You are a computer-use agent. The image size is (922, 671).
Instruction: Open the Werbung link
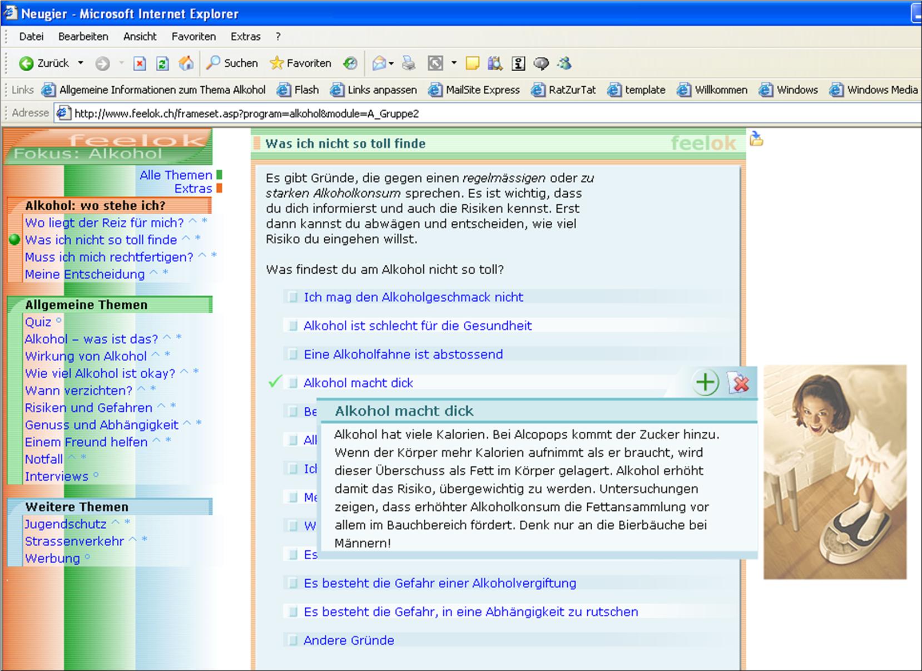pos(52,559)
